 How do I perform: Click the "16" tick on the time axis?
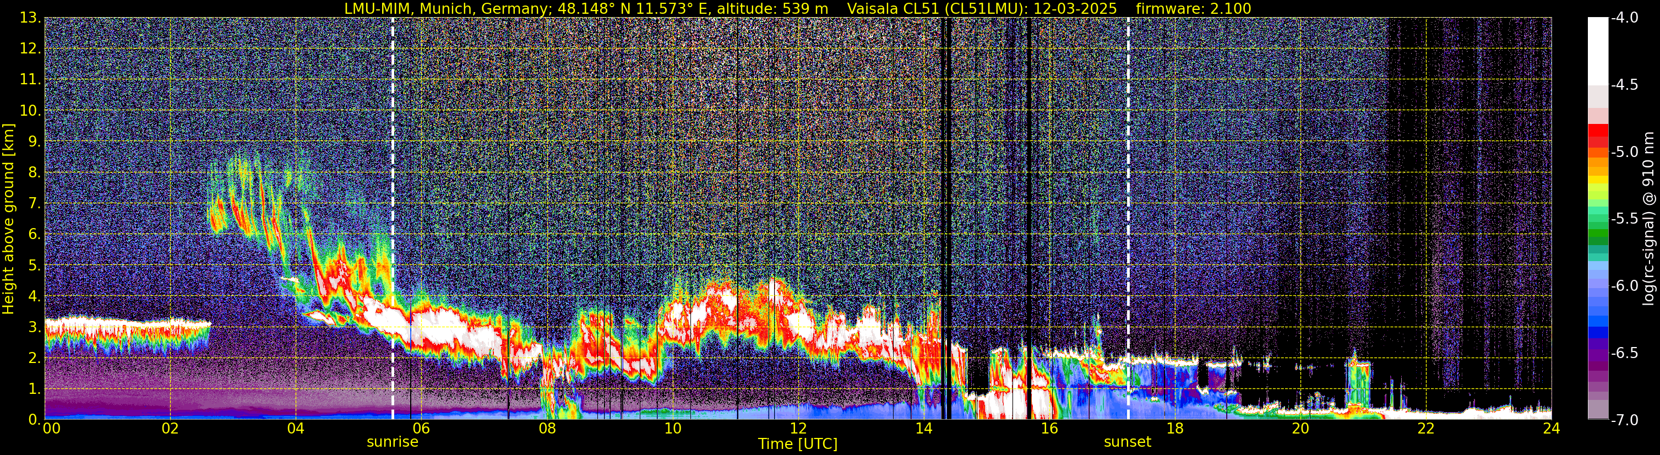(1049, 429)
